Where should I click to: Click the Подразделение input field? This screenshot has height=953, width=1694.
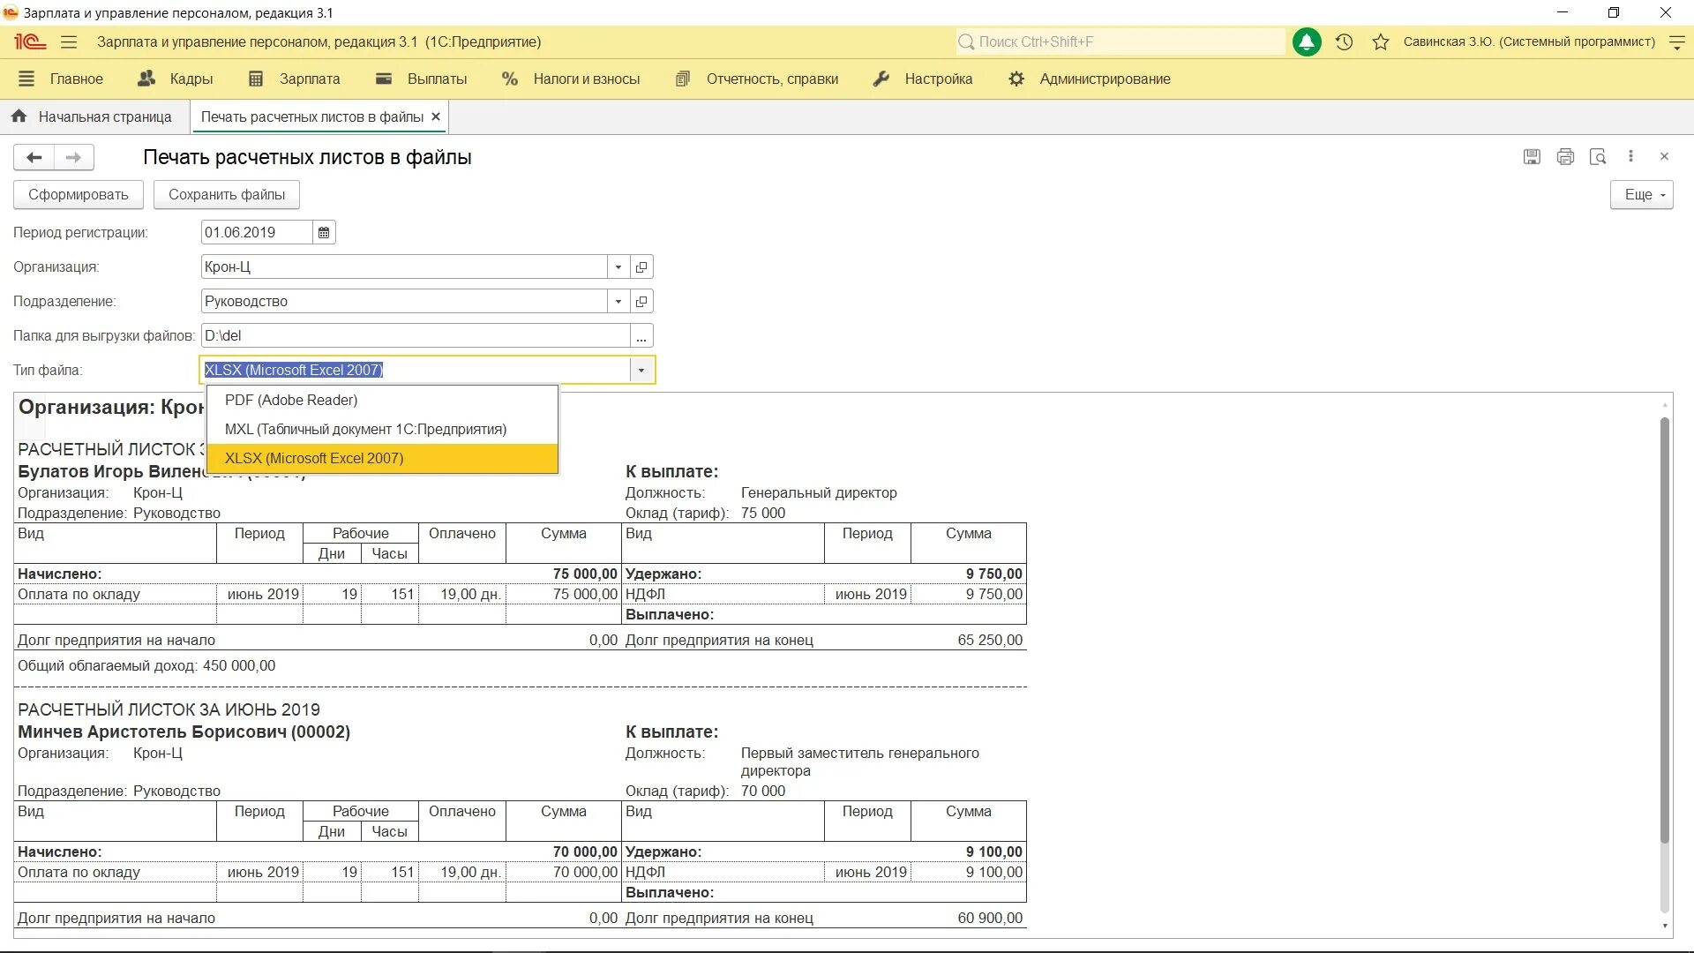point(404,302)
